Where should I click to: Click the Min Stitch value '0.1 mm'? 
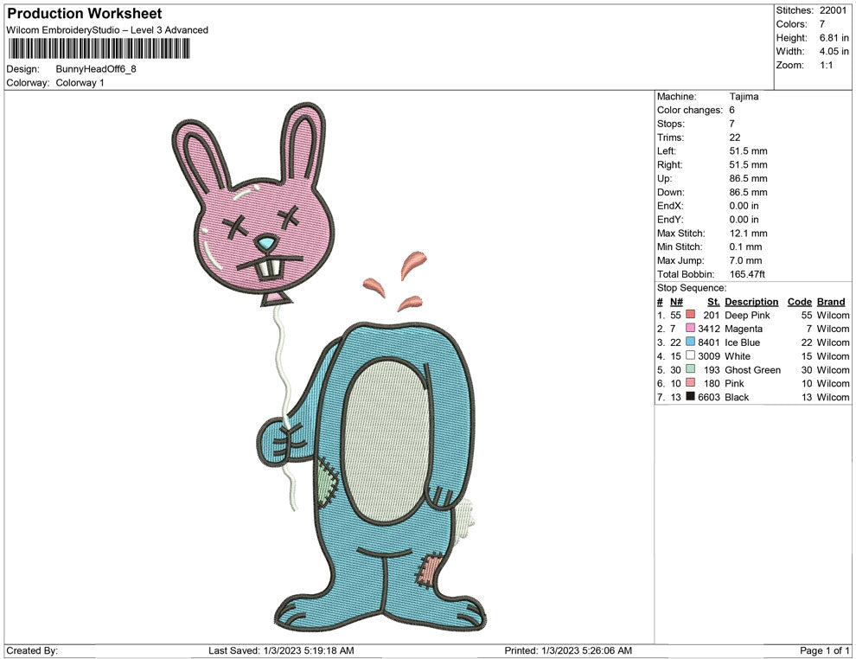pyautogui.click(x=745, y=246)
